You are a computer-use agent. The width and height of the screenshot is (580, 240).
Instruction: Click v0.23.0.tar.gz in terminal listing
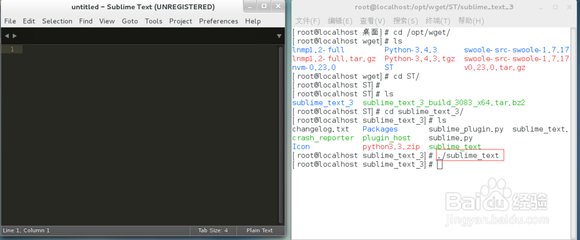[x=495, y=68]
